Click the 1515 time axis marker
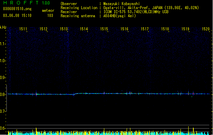The height and width of the screenshot is (135, 213). [104, 29]
